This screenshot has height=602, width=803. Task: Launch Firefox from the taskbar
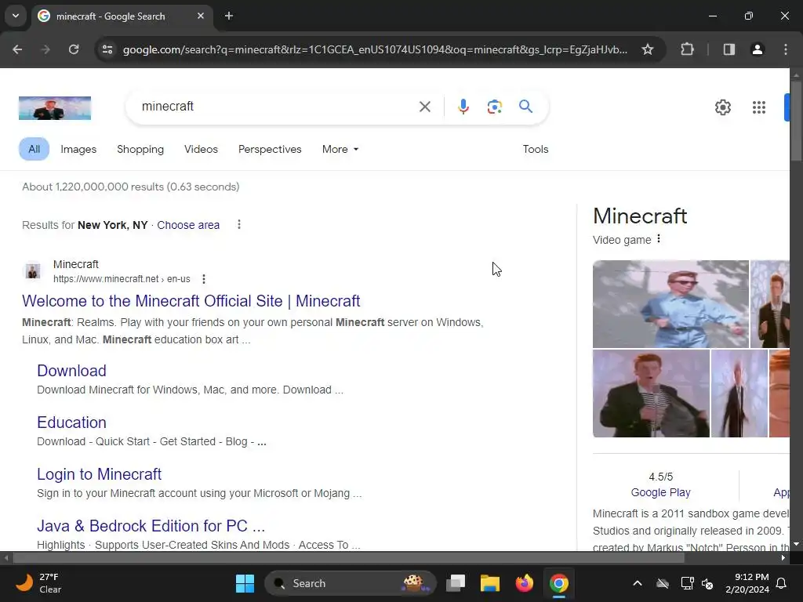click(524, 583)
